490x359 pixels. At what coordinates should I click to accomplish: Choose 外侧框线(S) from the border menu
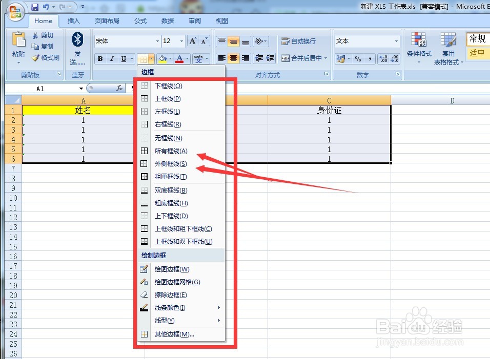coord(181,164)
